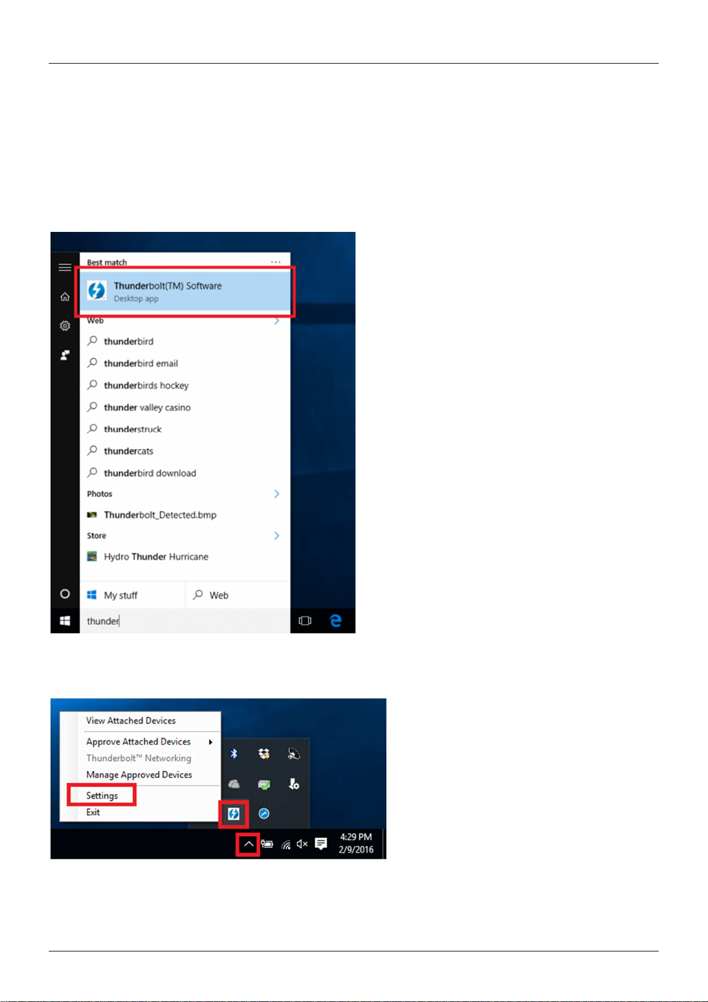Select View Attached Devices menu entry
The image size is (708, 1002).
point(131,721)
